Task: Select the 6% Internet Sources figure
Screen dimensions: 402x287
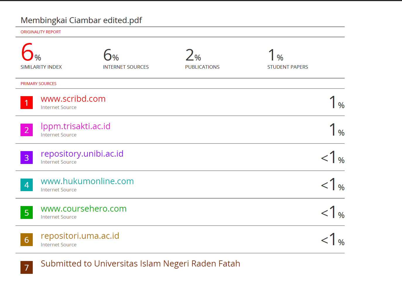Action: pos(111,55)
